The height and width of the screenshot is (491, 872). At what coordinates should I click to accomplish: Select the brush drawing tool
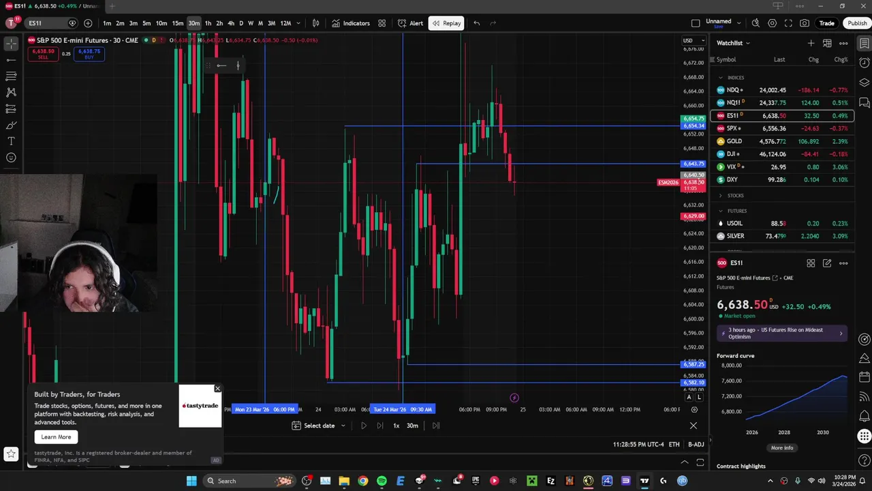(11, 125)
